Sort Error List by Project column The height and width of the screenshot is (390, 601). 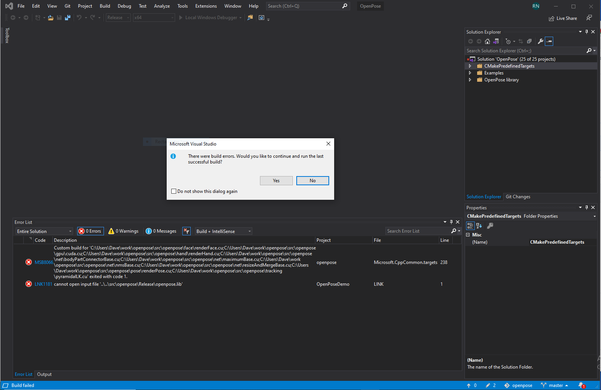[344, 240]
